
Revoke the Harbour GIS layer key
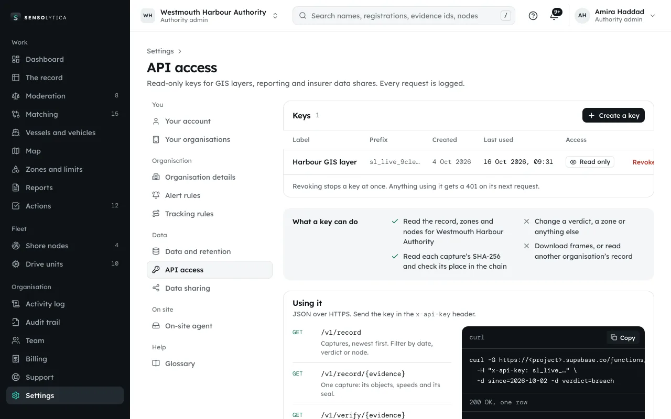643,162
